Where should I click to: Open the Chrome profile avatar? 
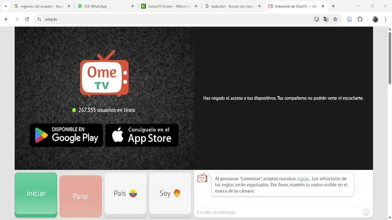pos(375,19)
